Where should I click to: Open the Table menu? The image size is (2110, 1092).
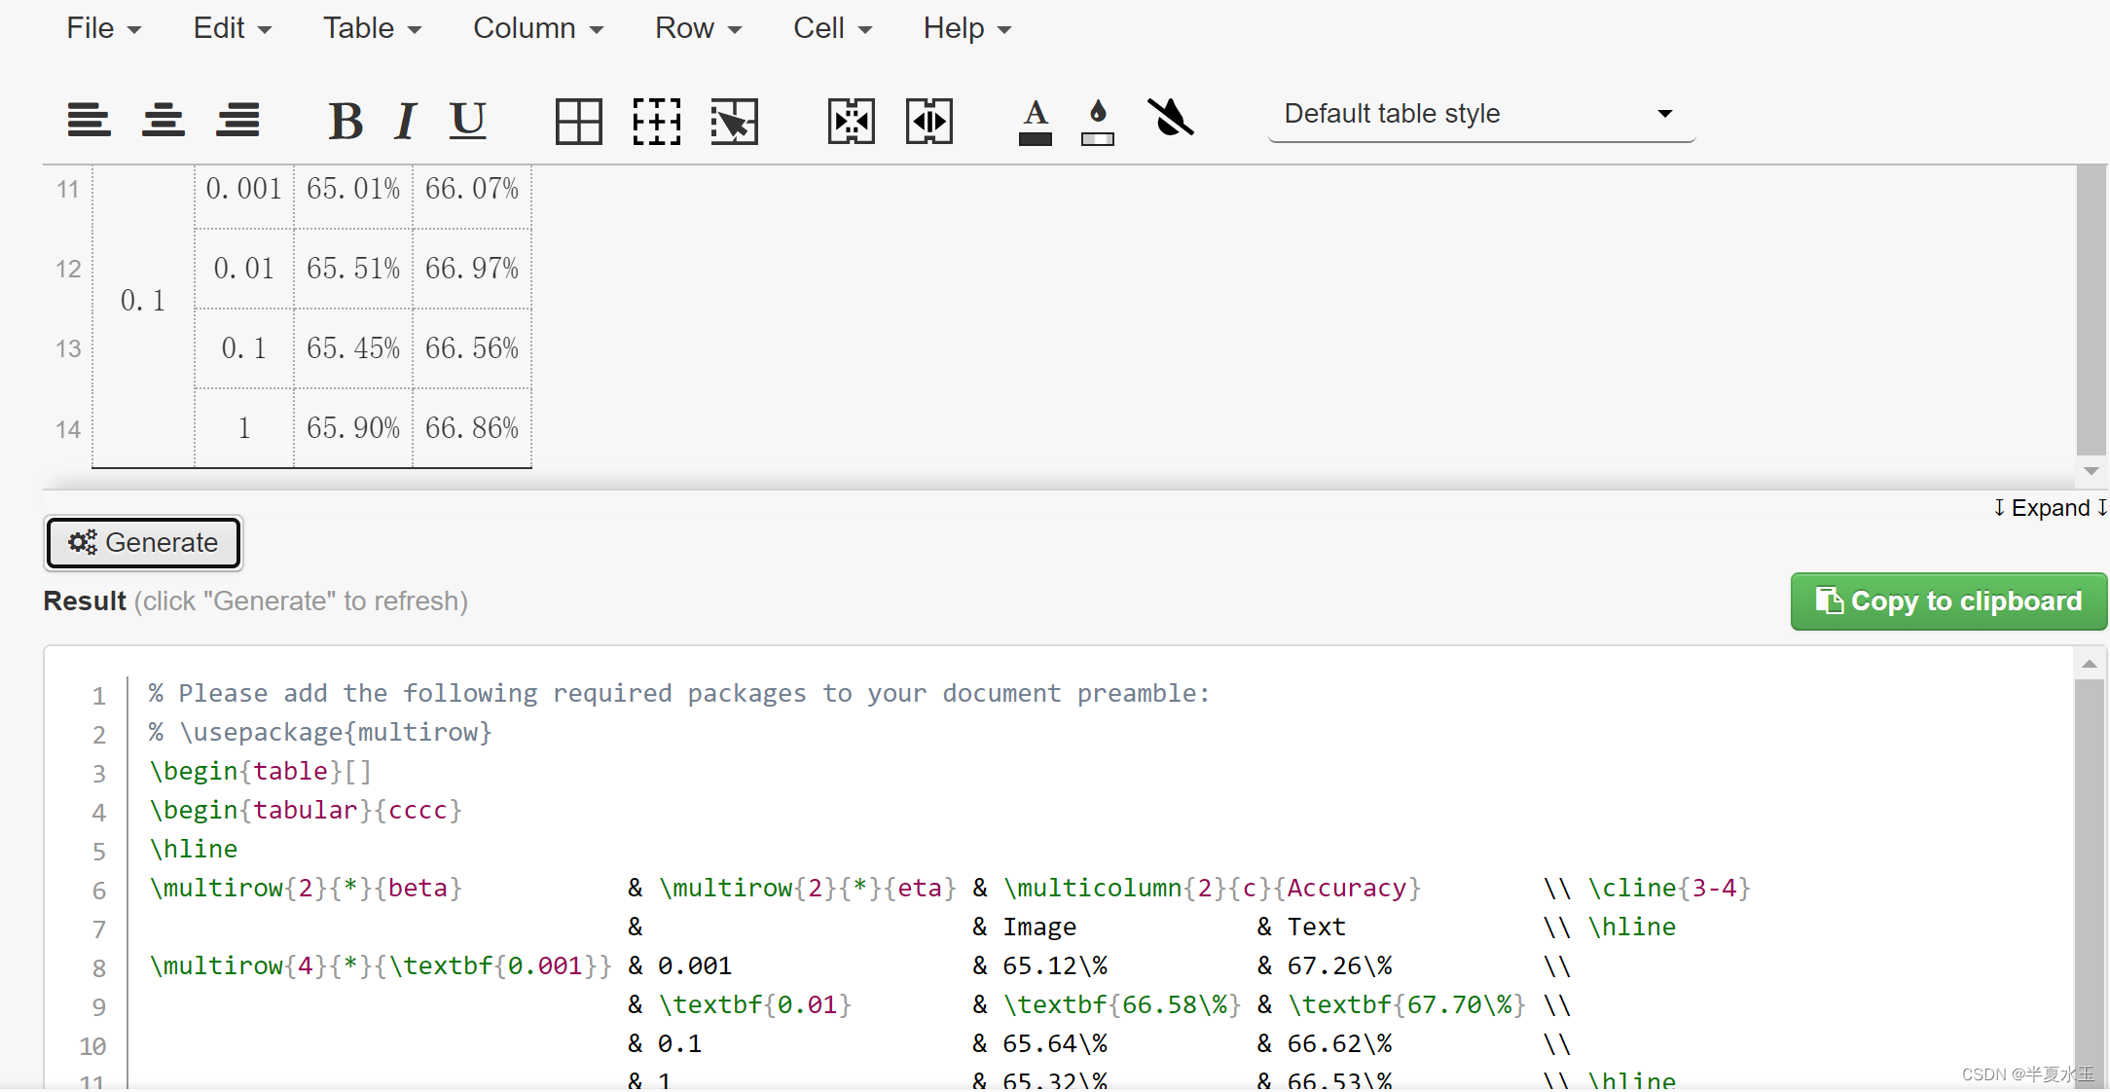pyautogui.click(x=372, y=28)
